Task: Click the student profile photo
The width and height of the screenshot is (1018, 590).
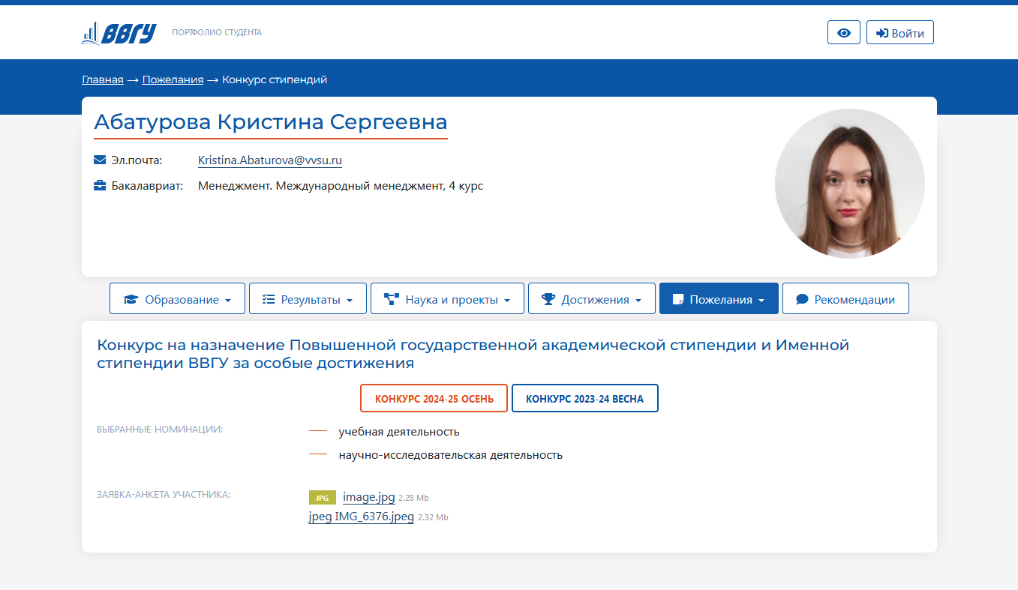Action: (849, 184)
